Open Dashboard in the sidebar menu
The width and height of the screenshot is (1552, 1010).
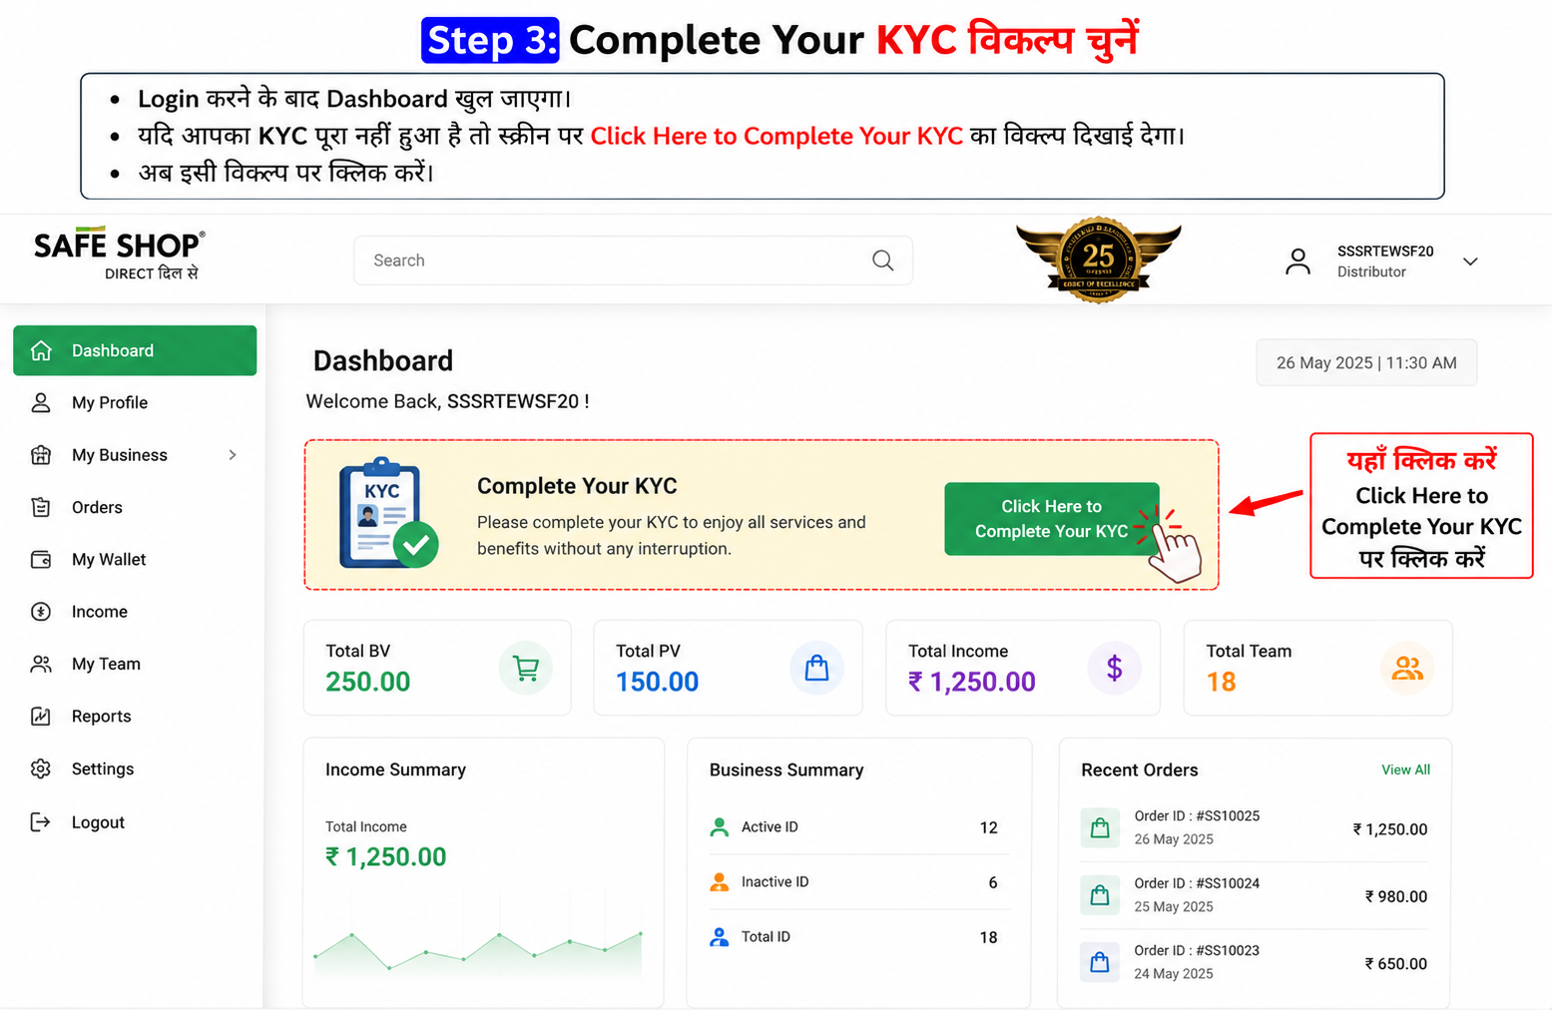[135, 350]
